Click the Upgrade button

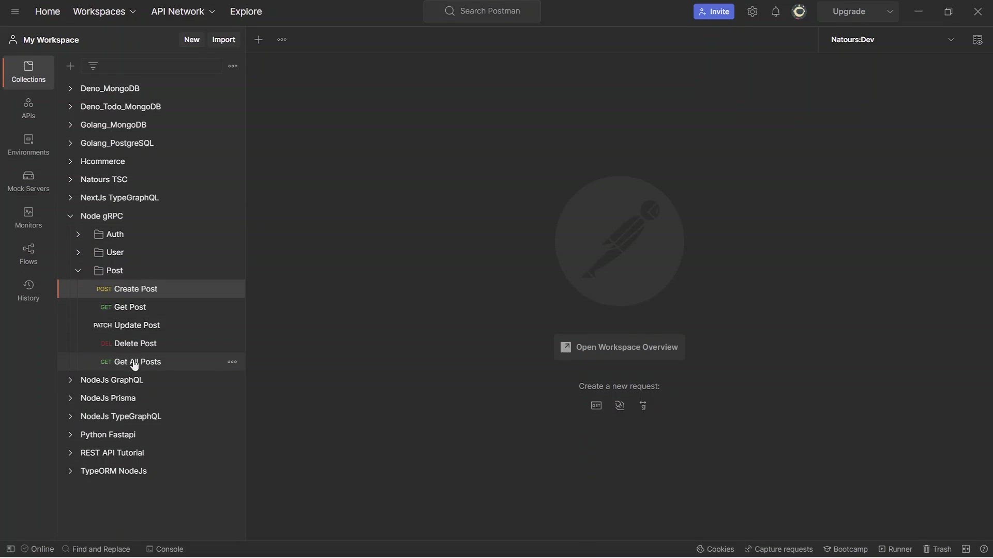tap(849, 11)
